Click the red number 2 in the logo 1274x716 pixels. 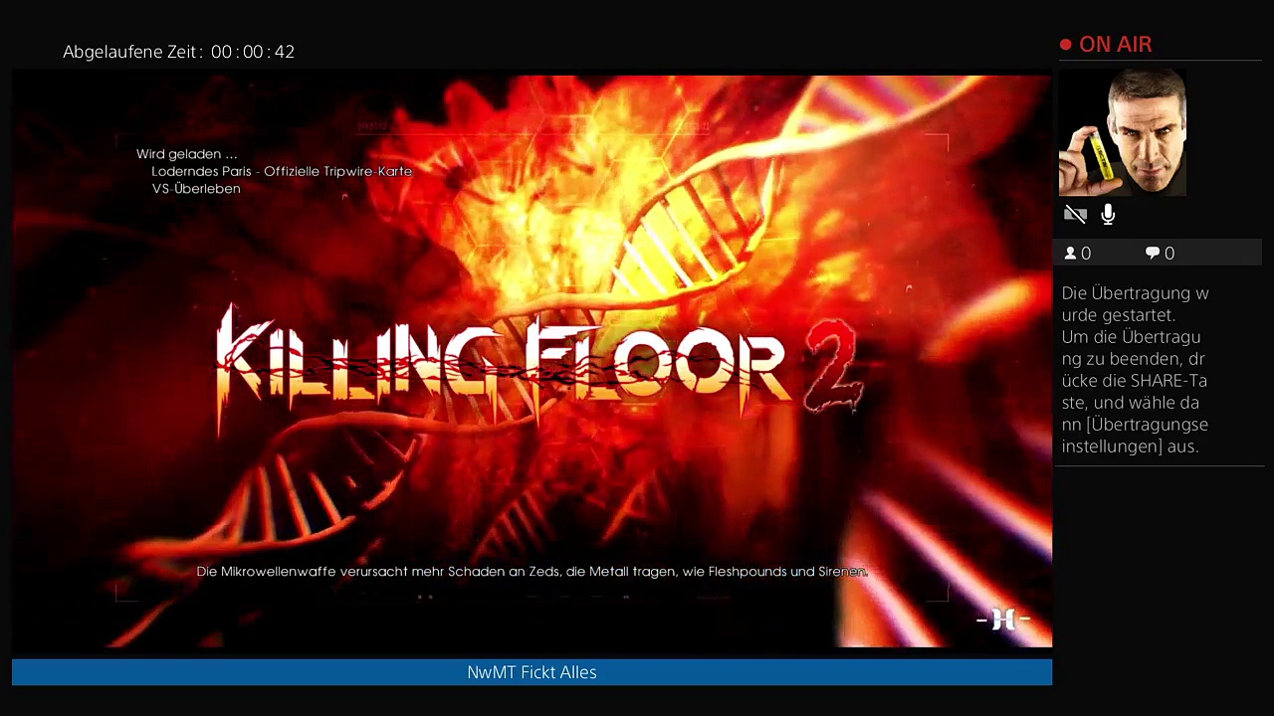[x=834, y=366]
